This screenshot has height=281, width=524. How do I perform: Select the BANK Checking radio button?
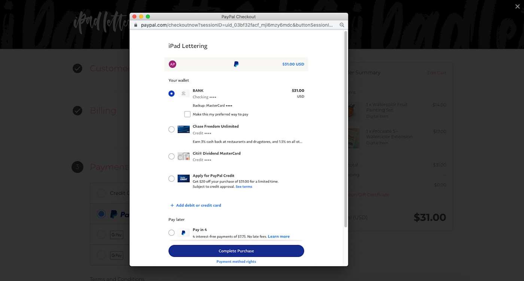click(171, 94)
